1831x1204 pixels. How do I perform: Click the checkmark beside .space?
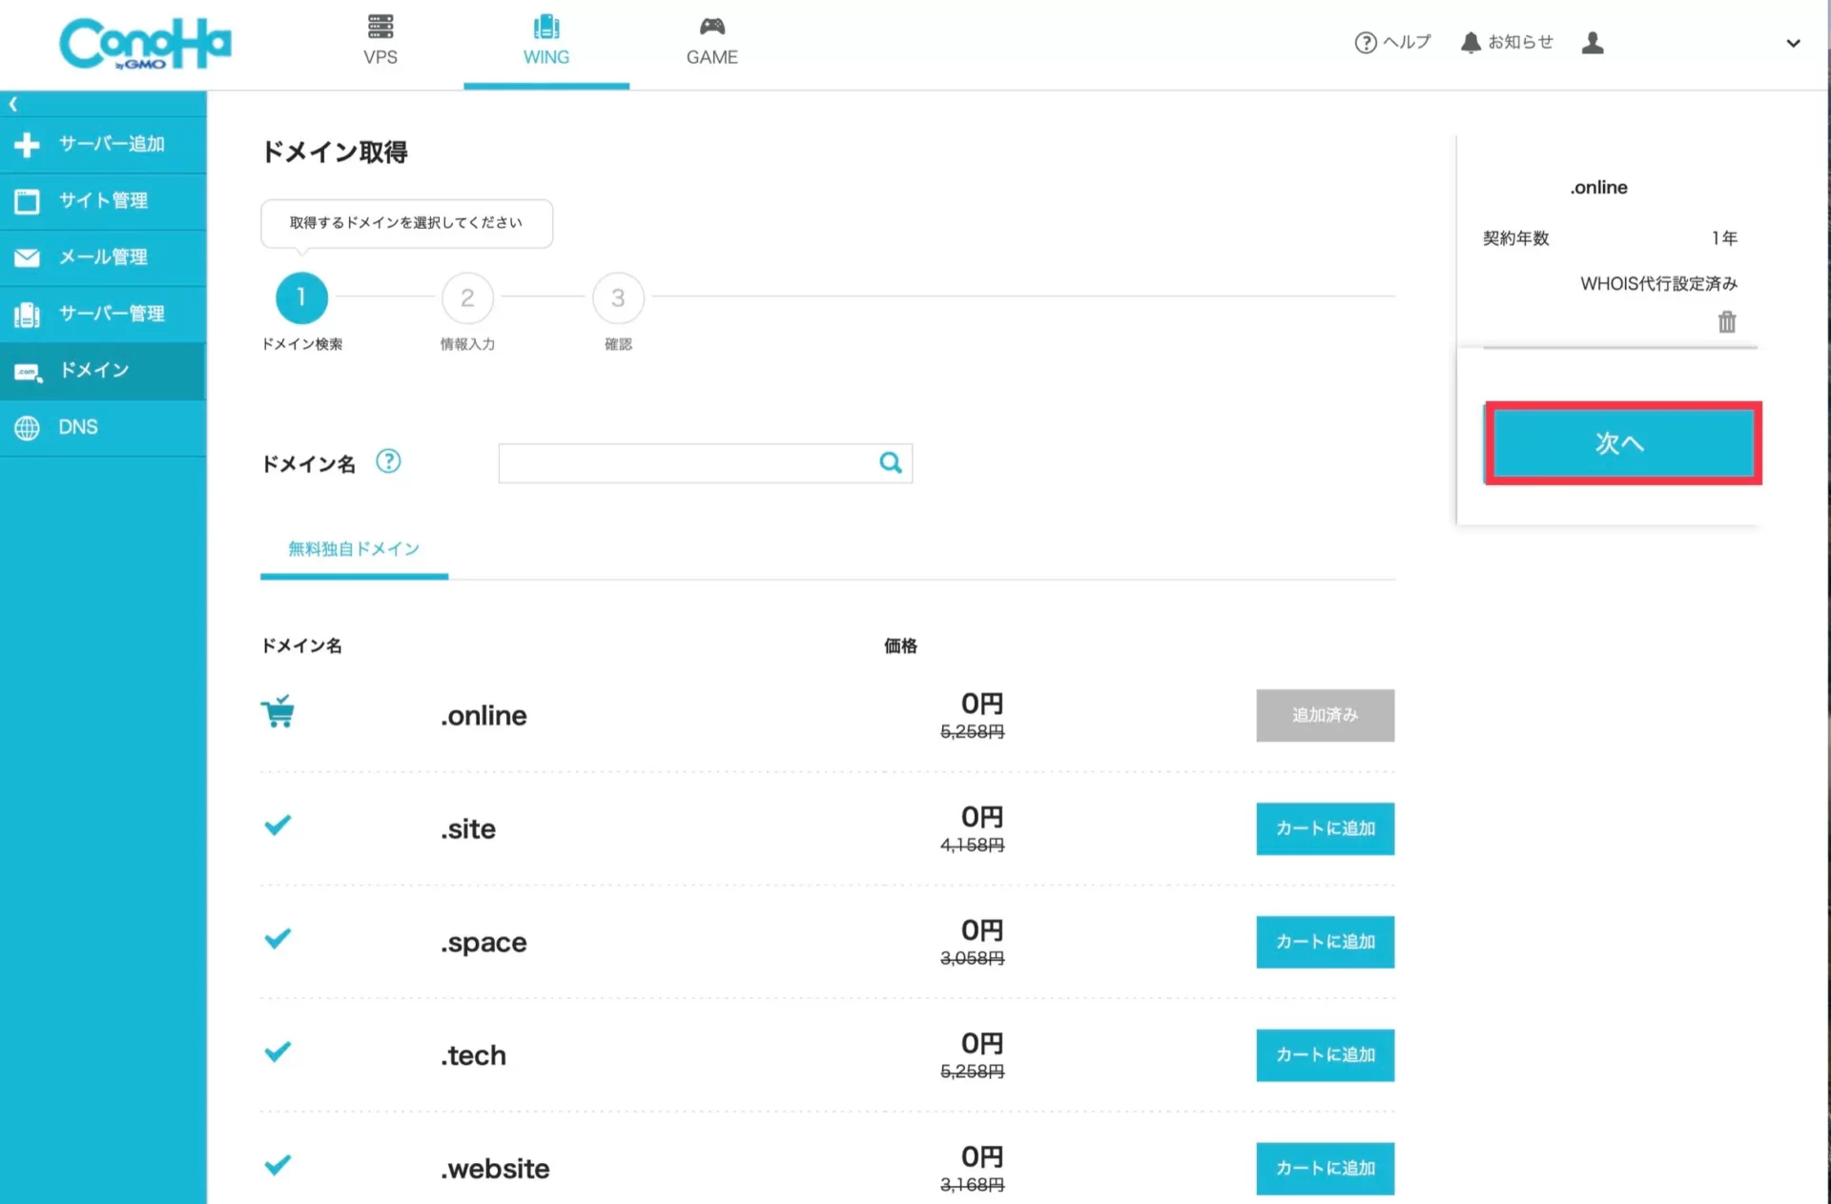[x=278, y=938]
